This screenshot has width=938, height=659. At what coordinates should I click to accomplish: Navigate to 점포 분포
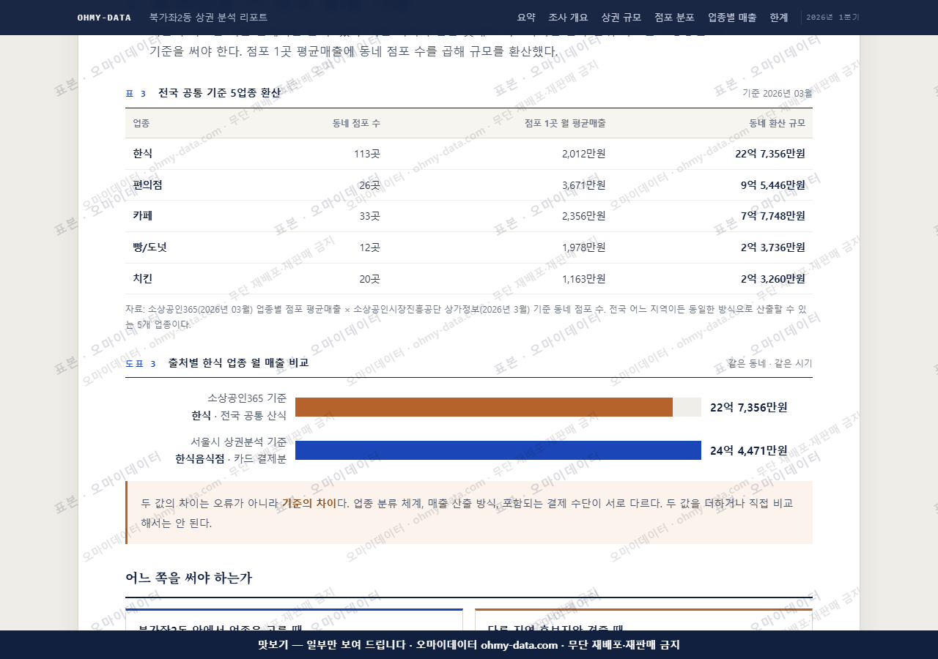[674, 17]
